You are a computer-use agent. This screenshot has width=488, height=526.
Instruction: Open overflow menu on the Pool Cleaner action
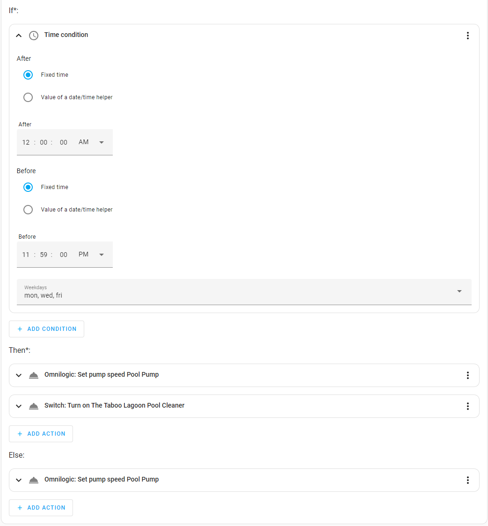tap(467, 406)
